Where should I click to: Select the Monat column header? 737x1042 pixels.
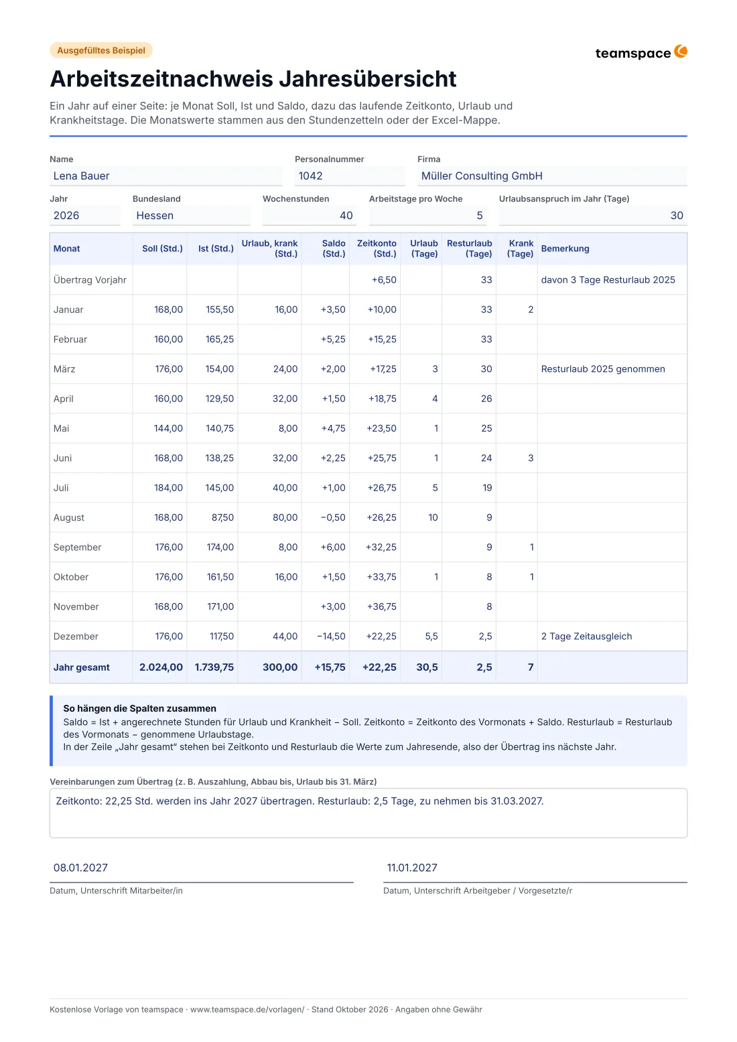tap(67, 249)
